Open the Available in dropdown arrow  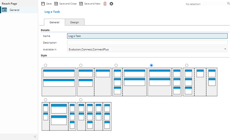click(x=225, y=49)
